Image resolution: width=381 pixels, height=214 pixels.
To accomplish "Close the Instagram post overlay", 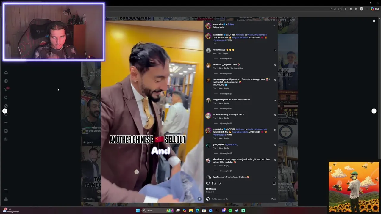I will point(374,21).
